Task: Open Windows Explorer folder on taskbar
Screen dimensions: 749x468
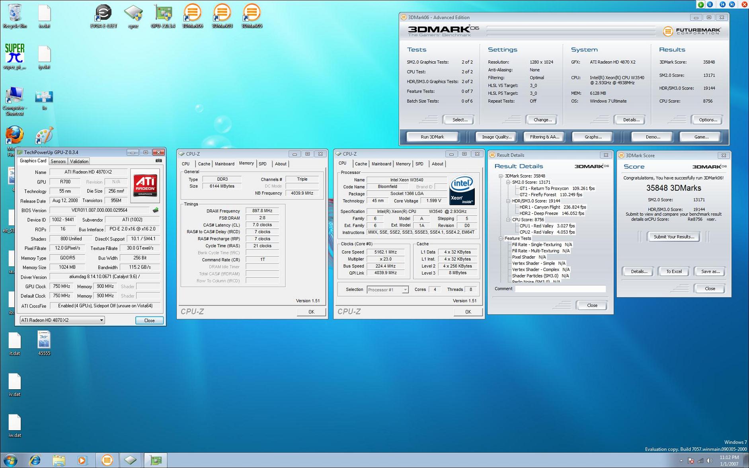Action: click(x=59, y=460)
